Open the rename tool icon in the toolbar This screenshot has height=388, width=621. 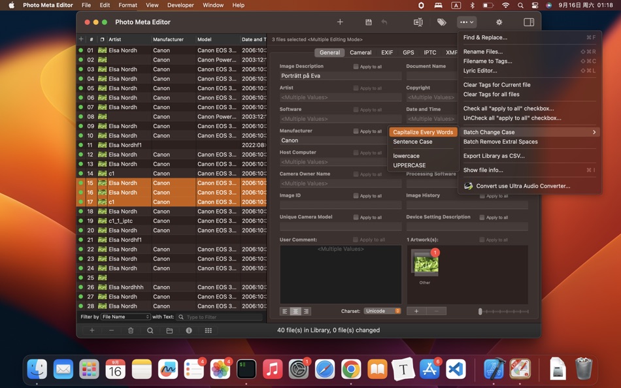pyautogui.click(x=418, y=22)
